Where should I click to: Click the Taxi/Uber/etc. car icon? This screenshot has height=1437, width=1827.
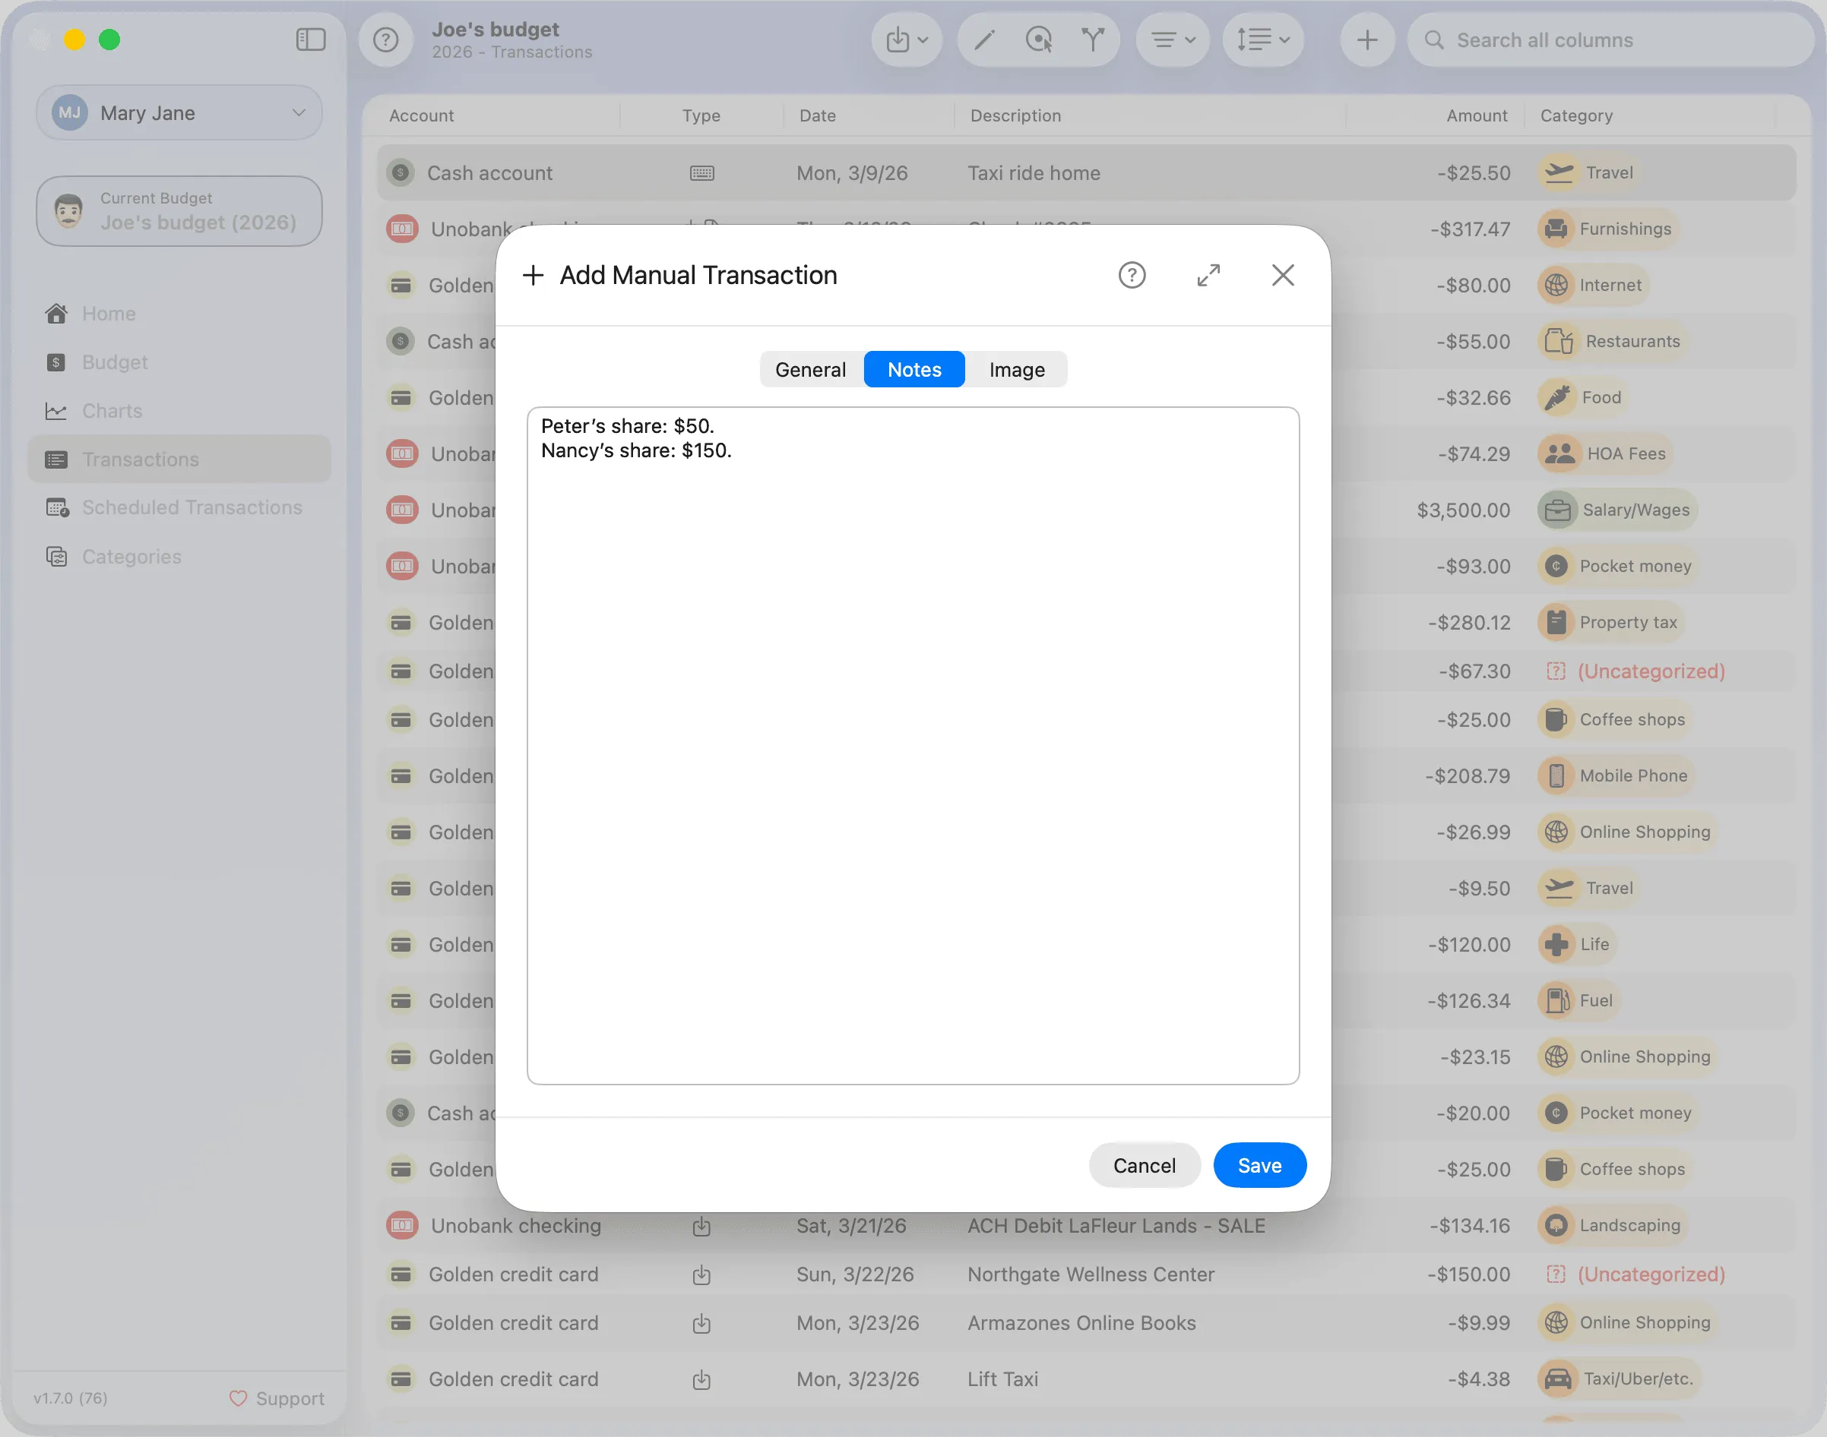click(x=1557, y=1379)
